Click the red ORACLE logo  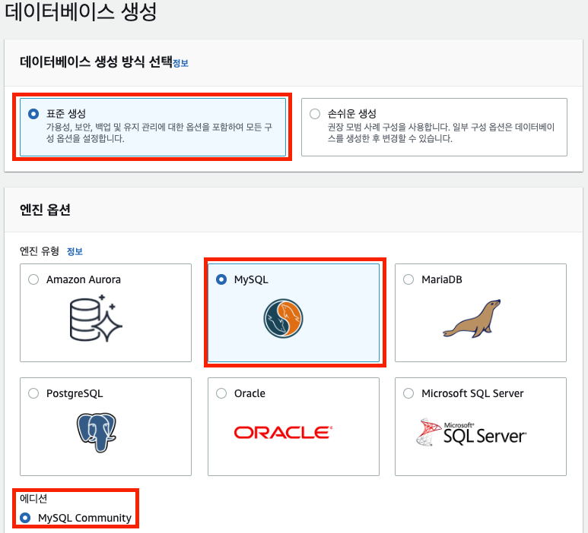tap(283, 432)
